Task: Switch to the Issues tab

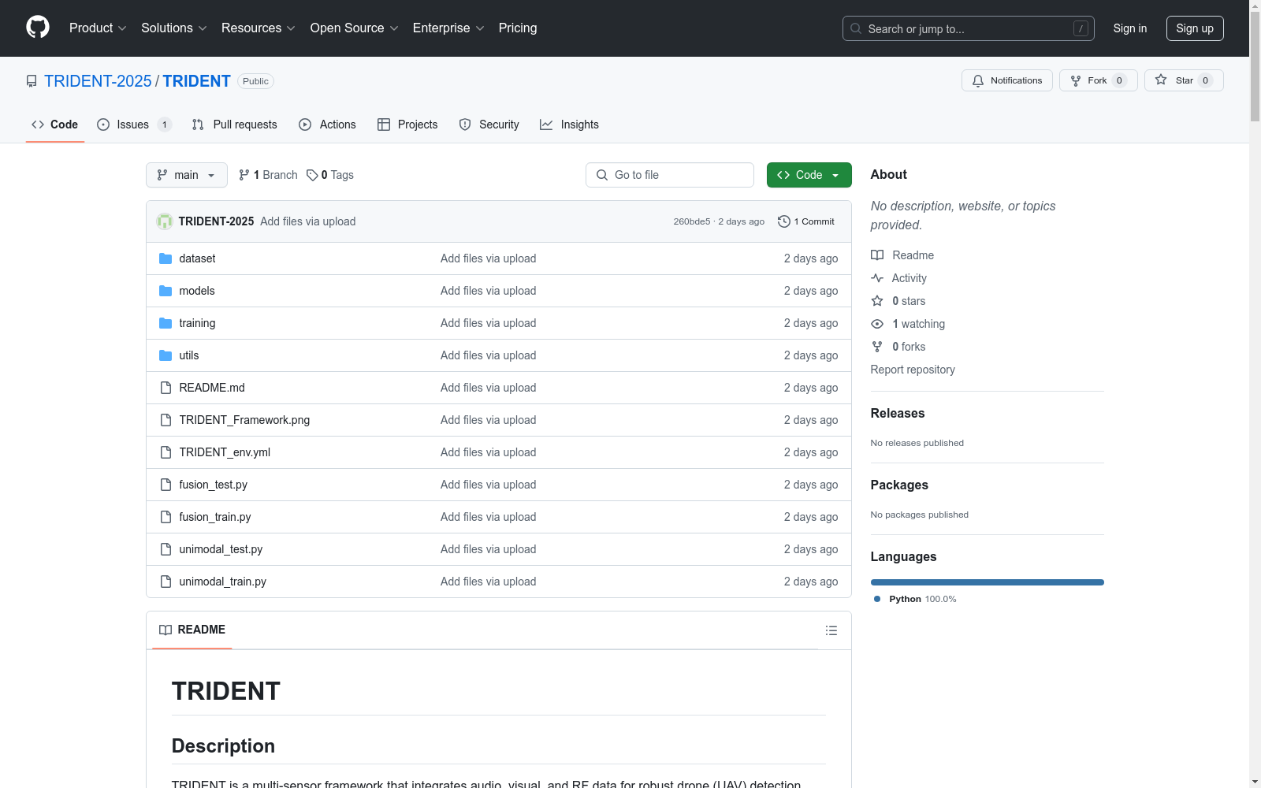Action: coord(135,125)
